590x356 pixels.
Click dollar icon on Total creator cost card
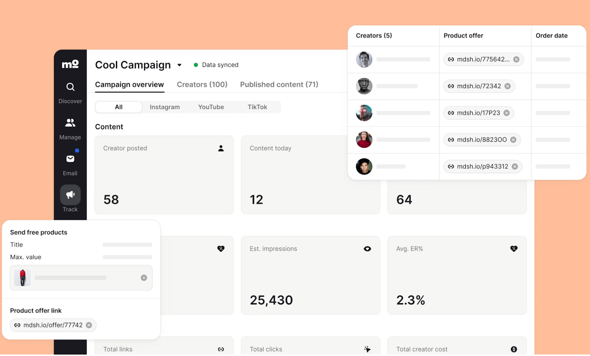(514, 349)
